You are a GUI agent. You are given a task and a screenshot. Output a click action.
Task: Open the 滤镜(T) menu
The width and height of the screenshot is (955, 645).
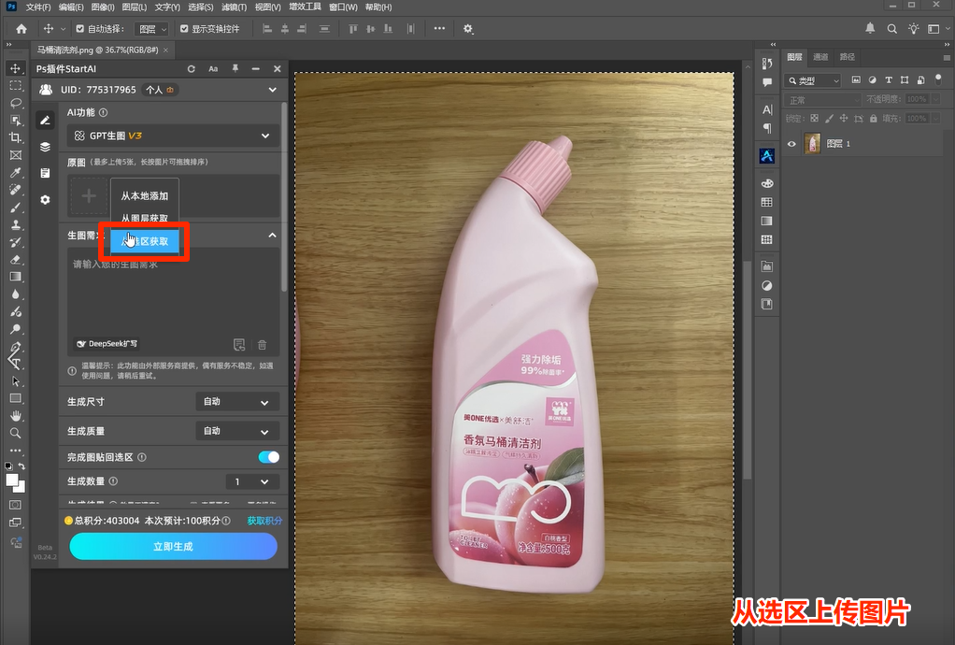(x=234, y=7)
